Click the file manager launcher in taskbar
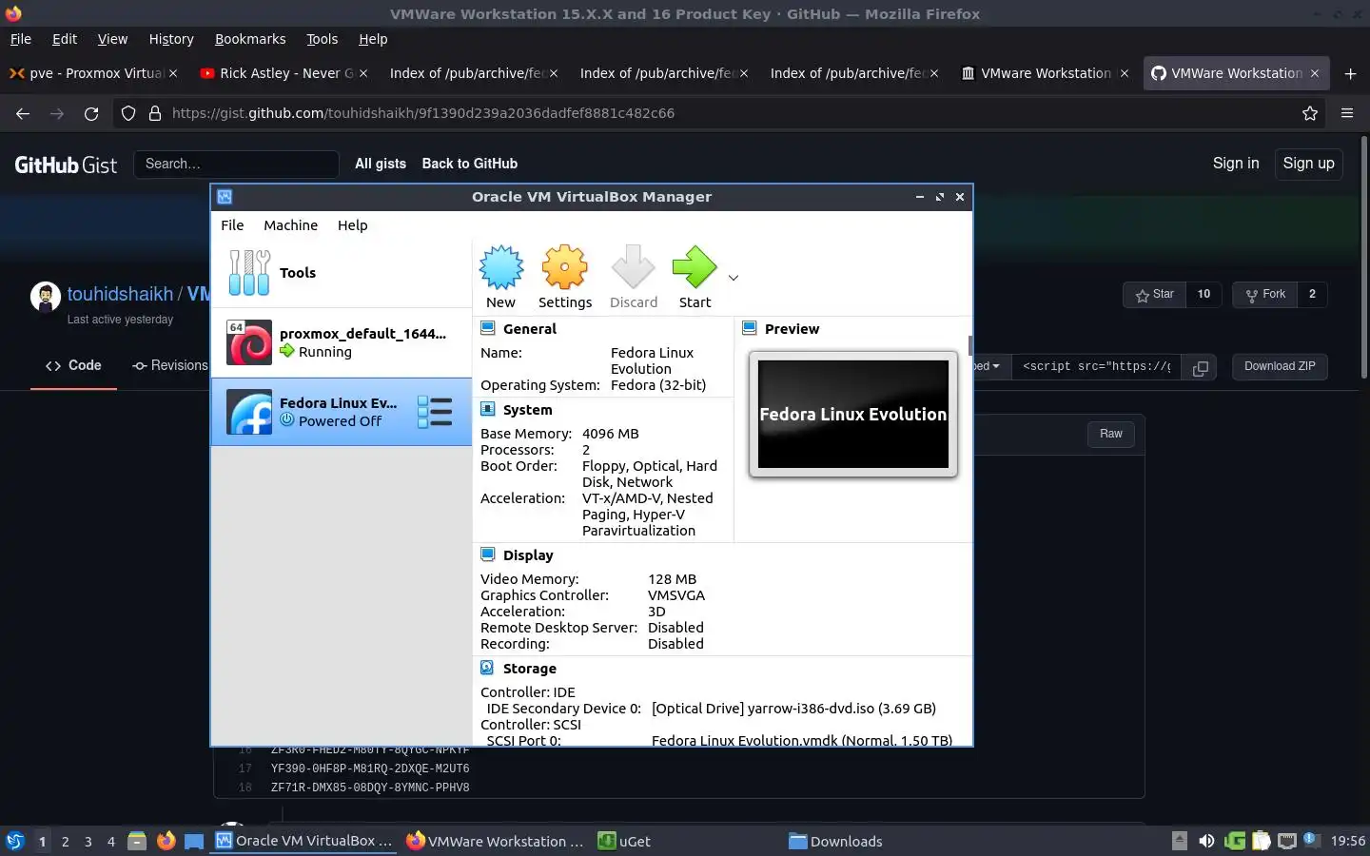Screen dimensions: 1370x856 tap(137, 841)
